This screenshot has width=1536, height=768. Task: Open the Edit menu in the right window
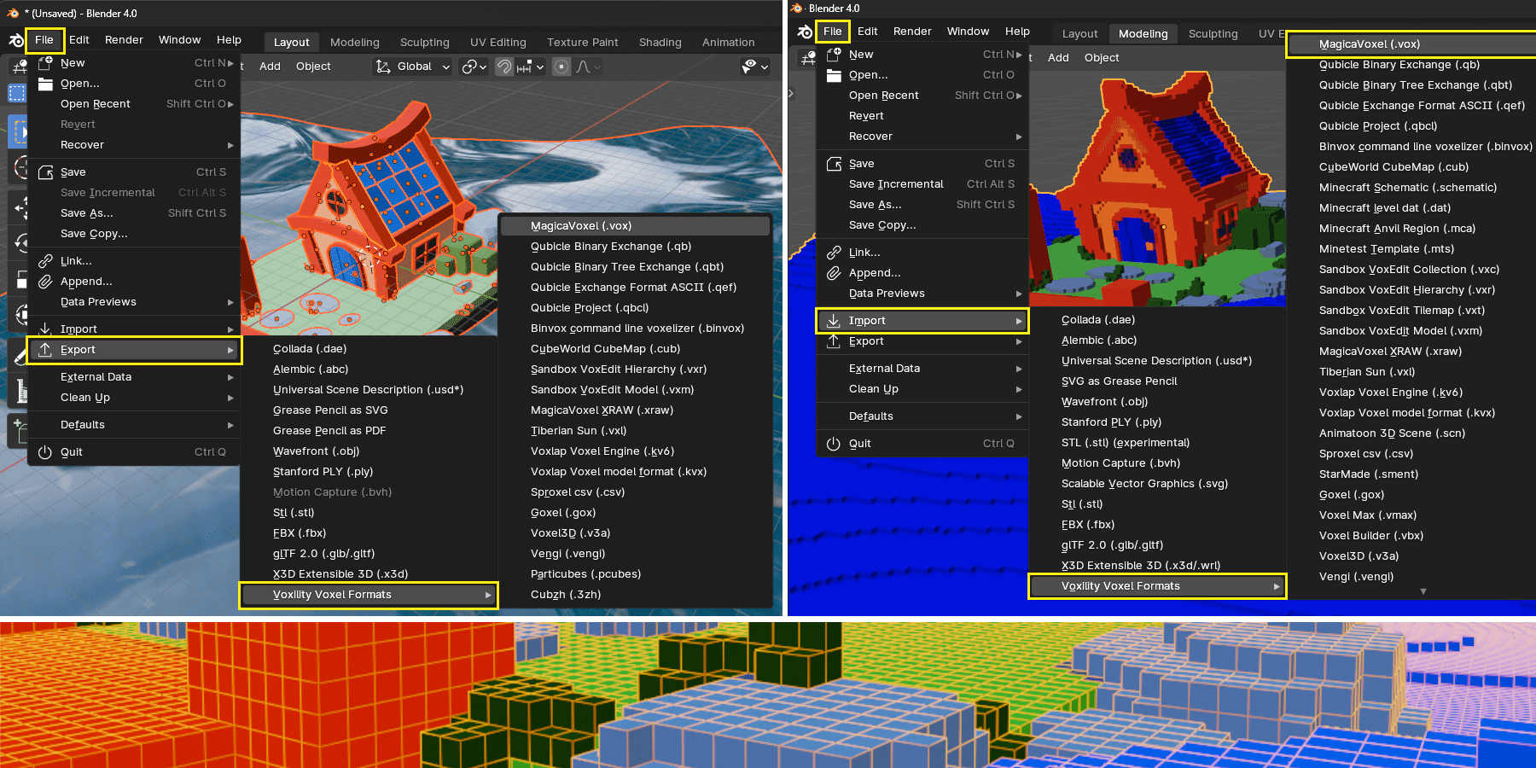pyautogui.click(x=868, y=32)
